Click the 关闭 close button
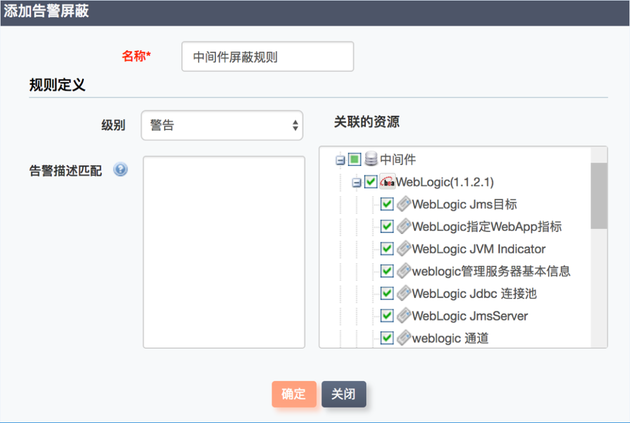 pos(344,394)
